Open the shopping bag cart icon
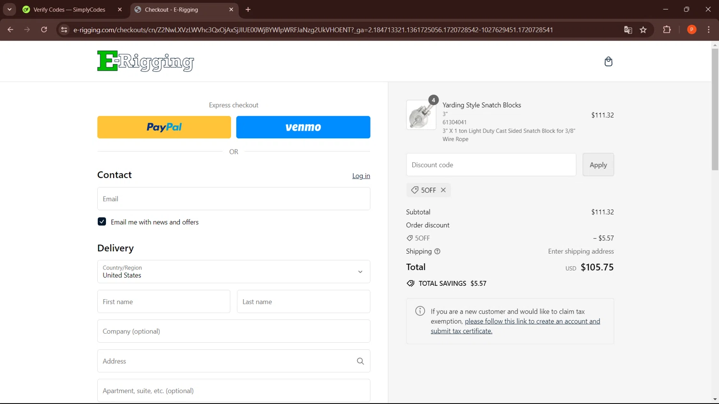719x404 pixels. [608, 61]
